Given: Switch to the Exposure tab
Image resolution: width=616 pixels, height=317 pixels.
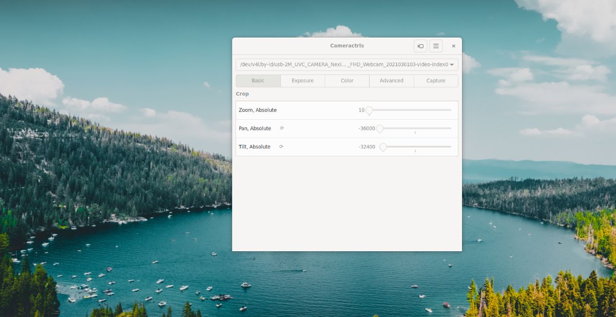Looking at the screenshot, I should click(x=303, y=81).
